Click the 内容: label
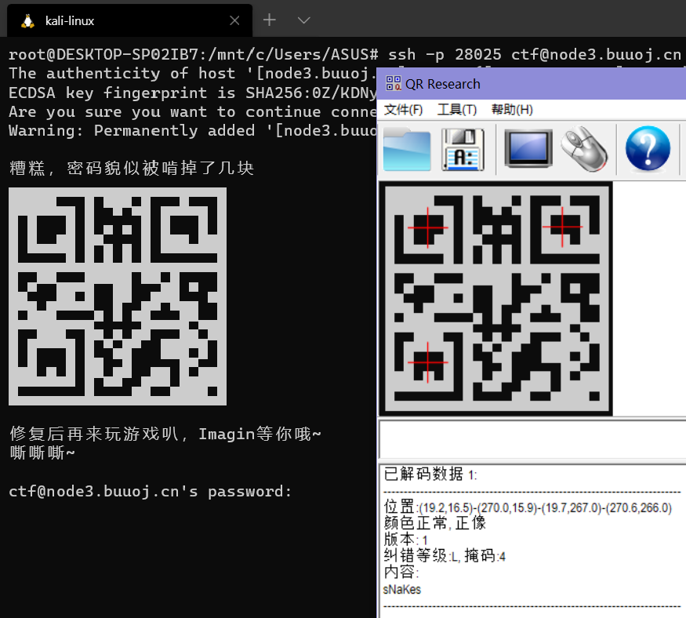 [401, 572]
